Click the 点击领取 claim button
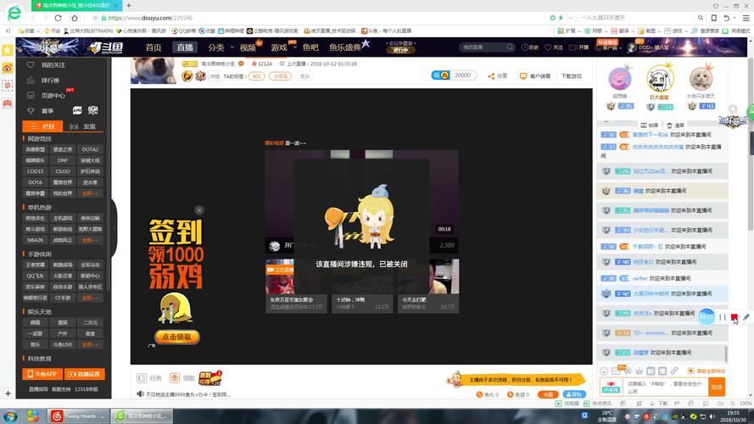This screenshot has width=754, height=424. click(x=177, y=338)
